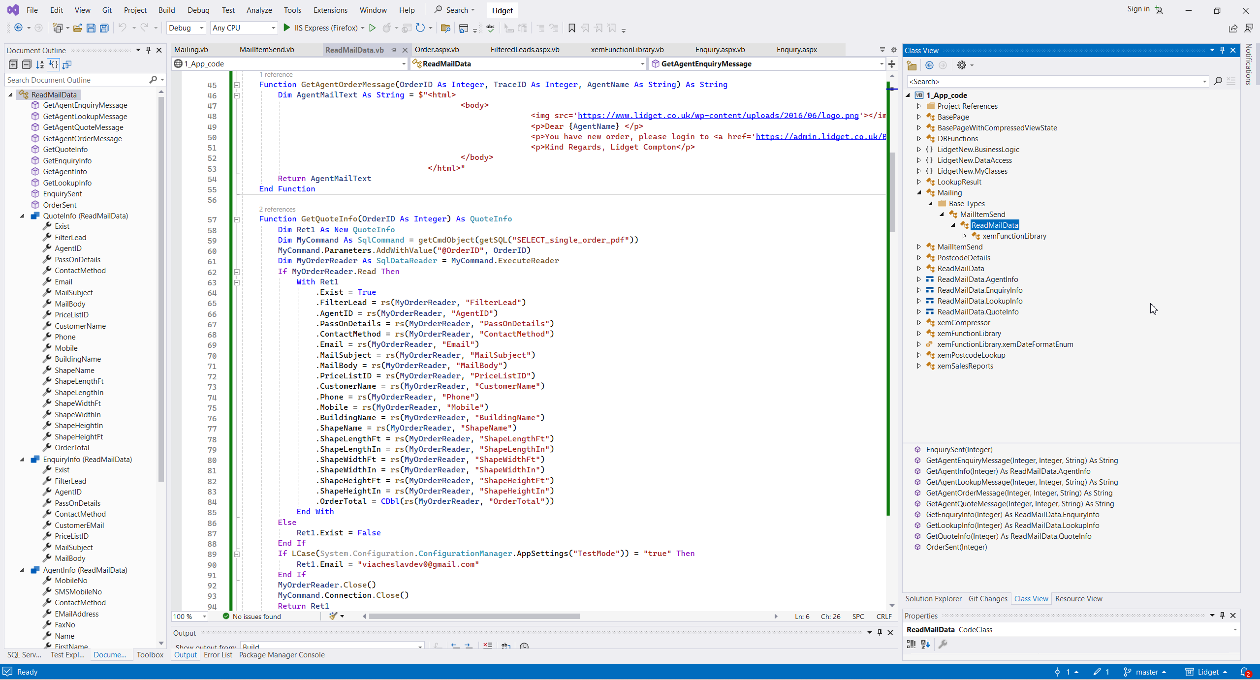Image resolution: width=1260 pixels, height=680 pixels.
Task: Toggle pin on ReadMailData.vb tab
Action: (x=393, y=50)
